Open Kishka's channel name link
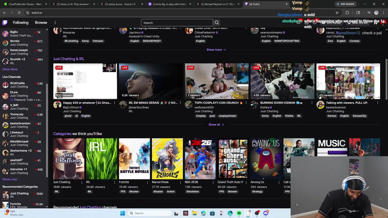This screenshot has width=388, height=218. [265, 107]
